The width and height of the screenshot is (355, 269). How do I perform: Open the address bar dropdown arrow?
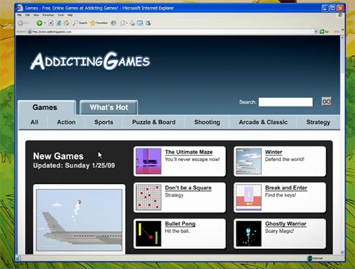316,31
